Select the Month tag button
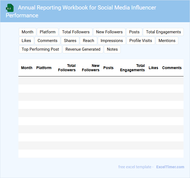The image size is (190, 178). click(x=27, y=32)
